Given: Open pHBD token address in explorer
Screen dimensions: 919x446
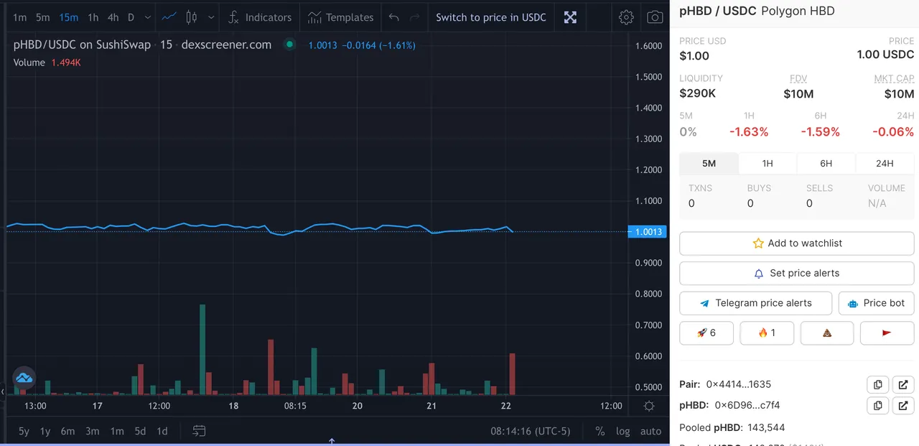Looking at the screenshot, I should pyautogui.click(x=904, y=406).
